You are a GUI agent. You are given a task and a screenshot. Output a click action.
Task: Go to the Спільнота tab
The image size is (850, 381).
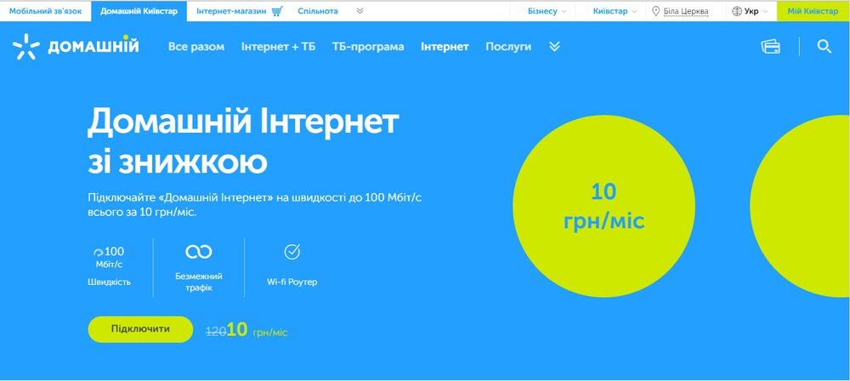point(318,11)
